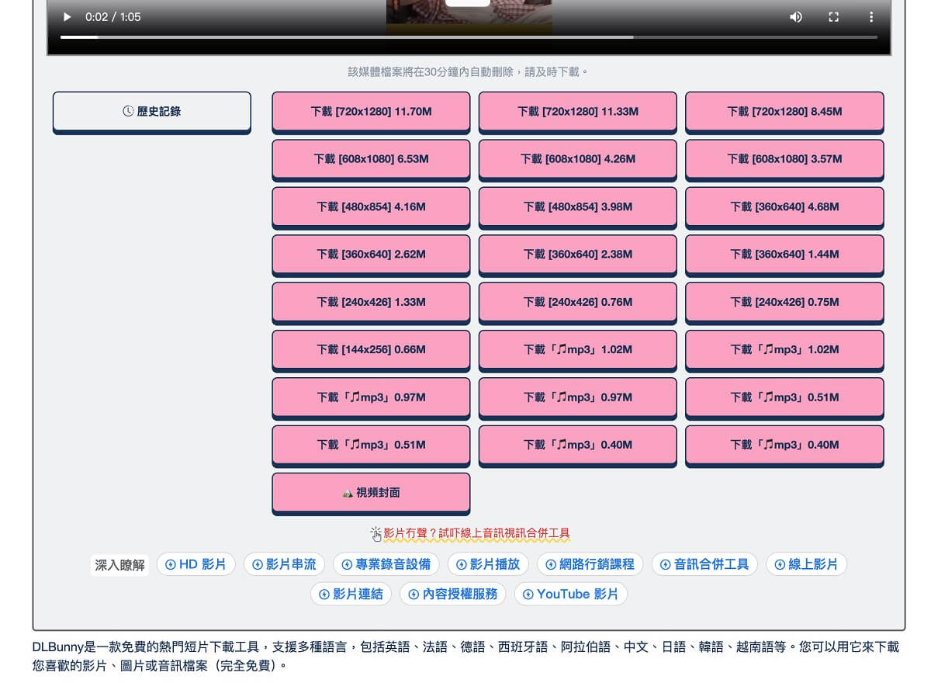Mute the video using the speaker icon

tap(796, 16)
